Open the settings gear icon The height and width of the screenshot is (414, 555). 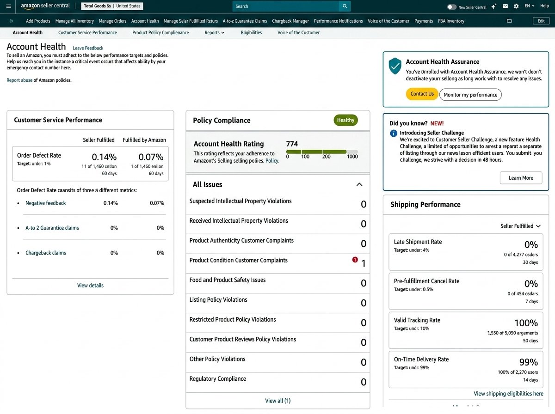[516, 6]
